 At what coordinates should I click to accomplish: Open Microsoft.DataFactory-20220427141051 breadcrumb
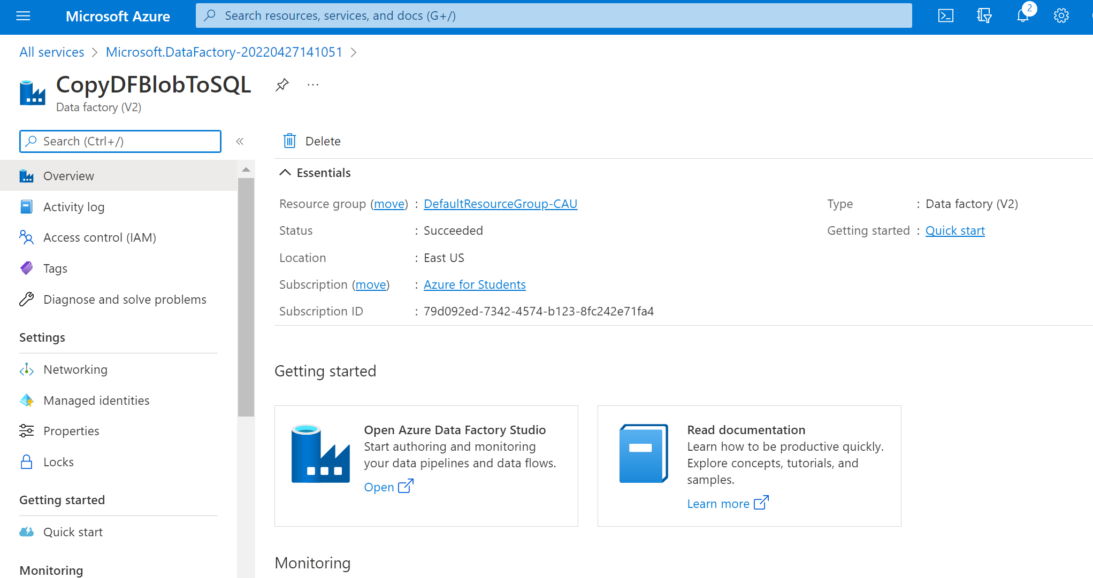point(224,52)
